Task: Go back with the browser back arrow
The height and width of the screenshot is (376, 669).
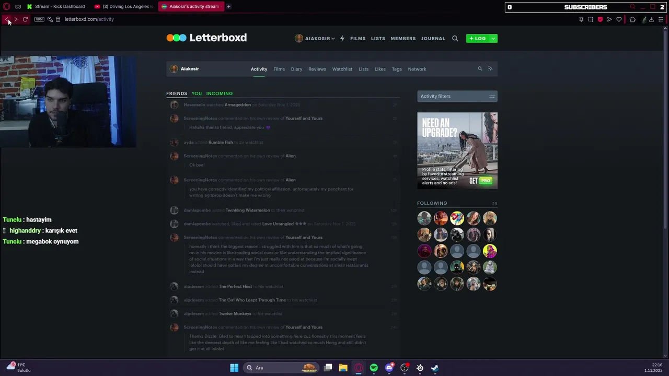Action: (7, 19)
